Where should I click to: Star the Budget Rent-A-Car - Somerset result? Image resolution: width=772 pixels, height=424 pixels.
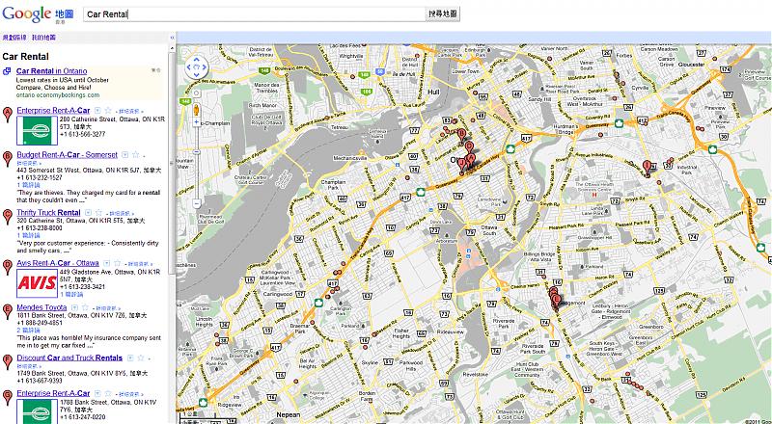[x=135, y=155]
